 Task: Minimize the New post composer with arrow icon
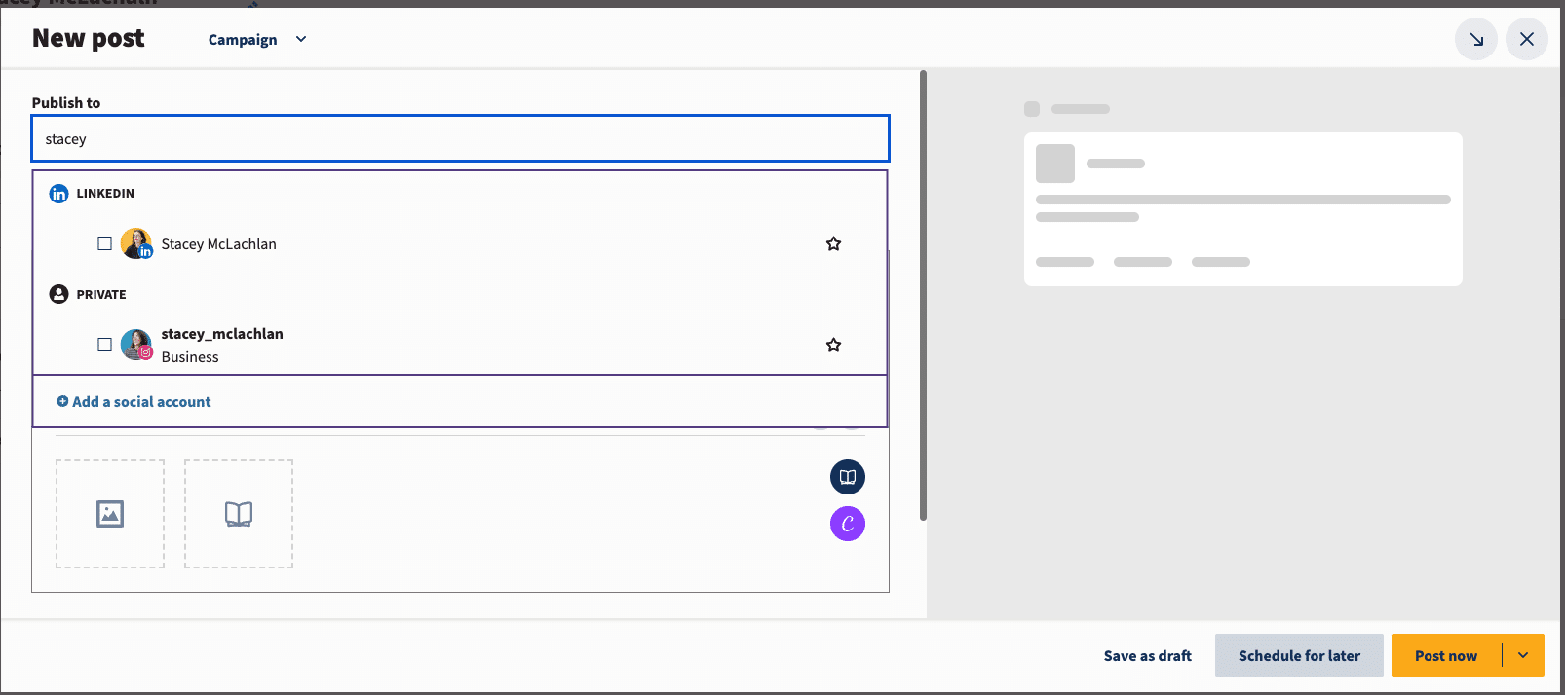(1476, 39)
